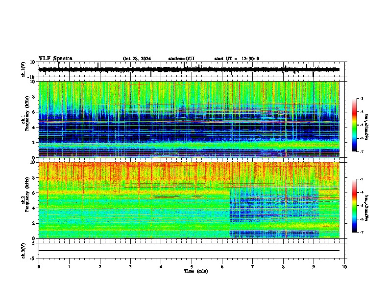Click the time axis tick label '5'
Screen dimensions: 388x299
(192, 267)
